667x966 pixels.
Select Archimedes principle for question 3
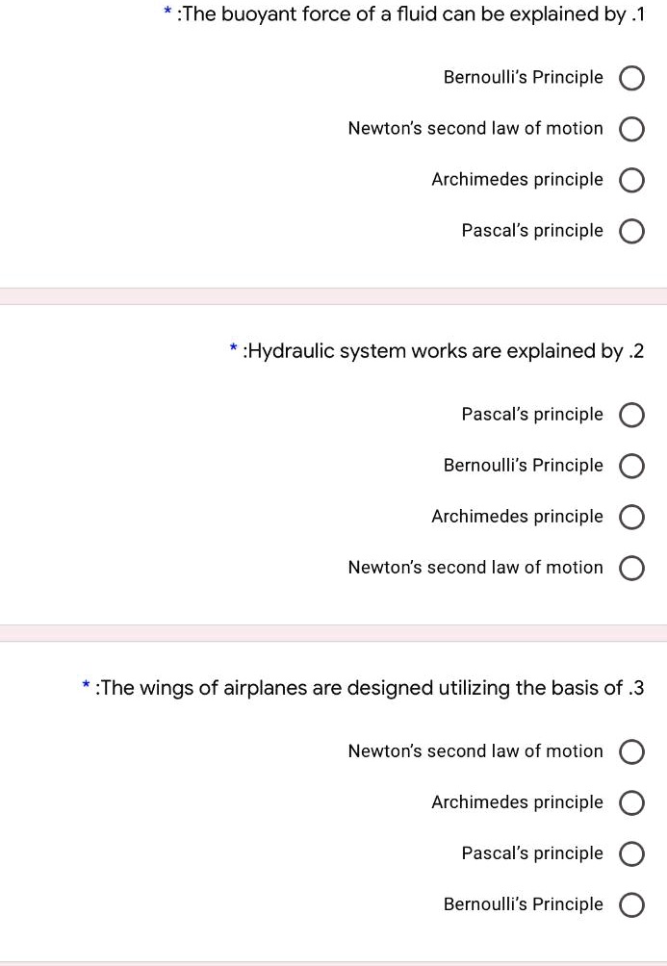[632, 802]
